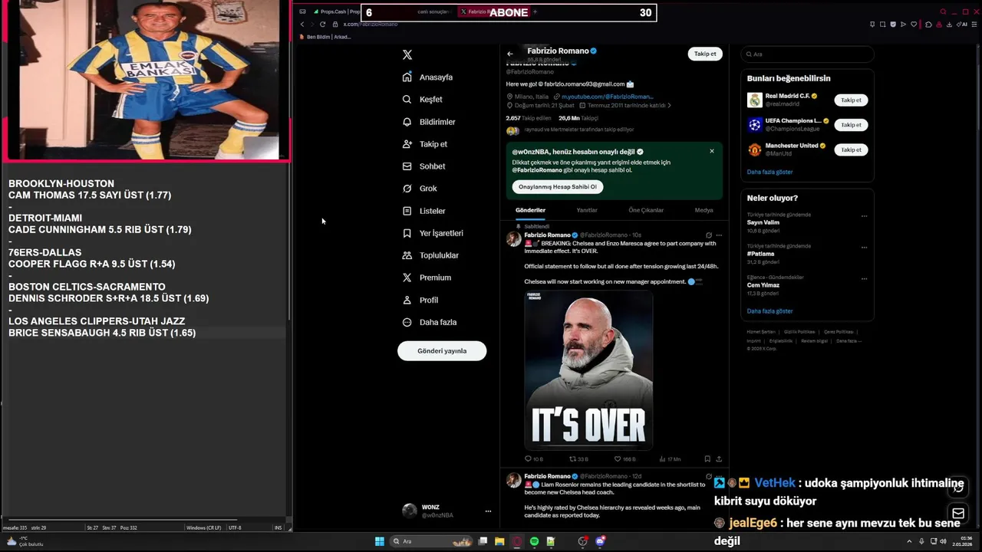982x552 pixels.
Task: Open the Listeler icon
Action: click(407, 211)
